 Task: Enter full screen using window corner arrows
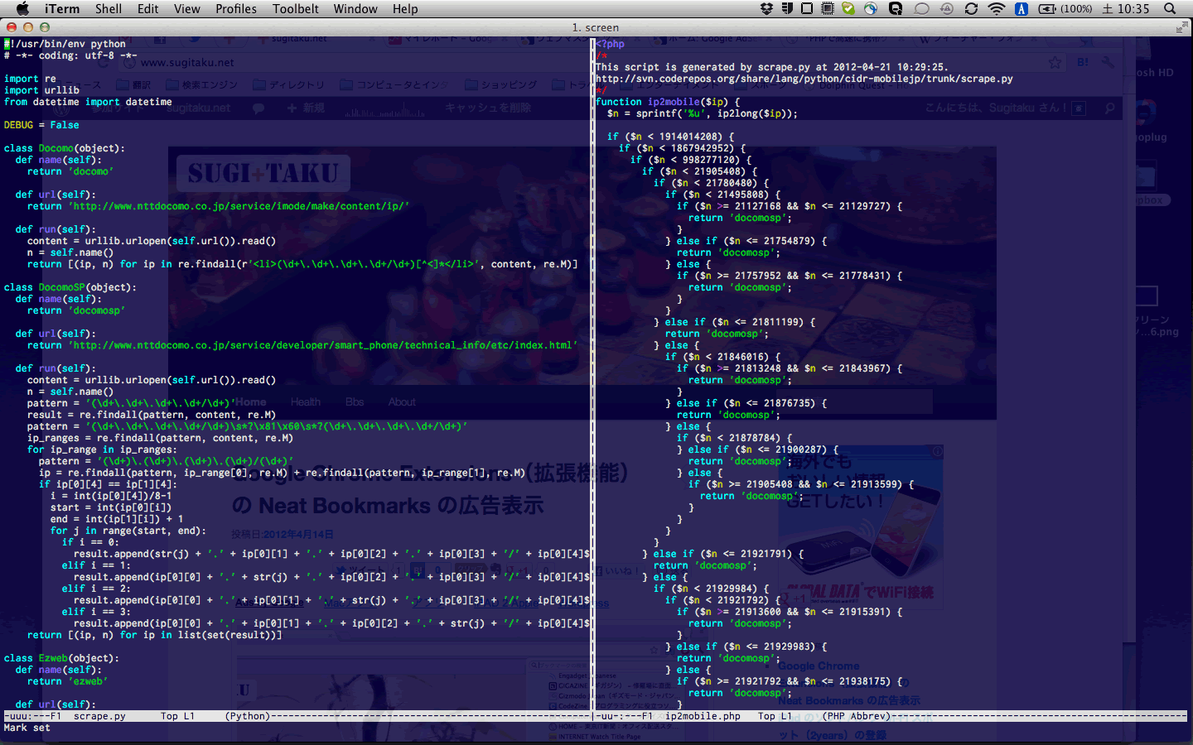coord(1181,27)
